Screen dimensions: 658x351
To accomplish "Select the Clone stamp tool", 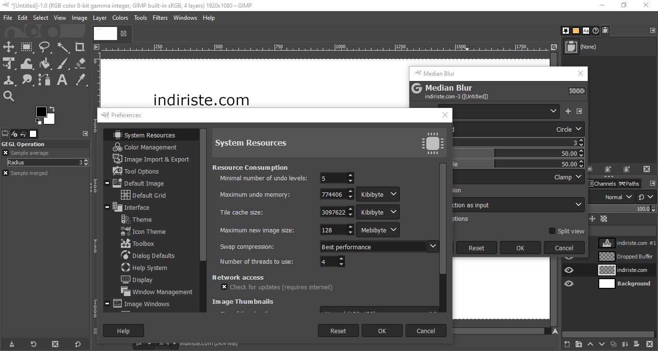I will pos(9,80).
